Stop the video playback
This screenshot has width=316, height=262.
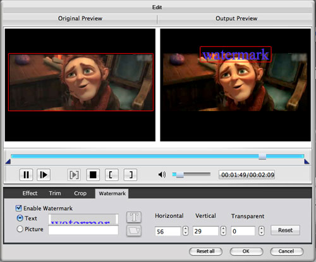coord(93,175)
